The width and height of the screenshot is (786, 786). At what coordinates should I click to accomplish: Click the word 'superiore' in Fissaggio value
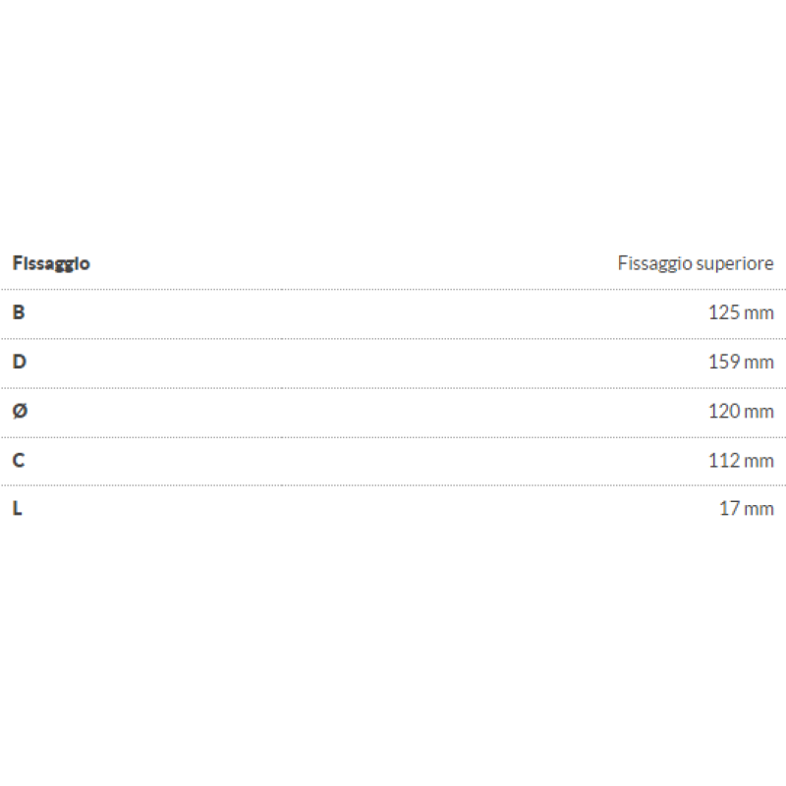734,263
